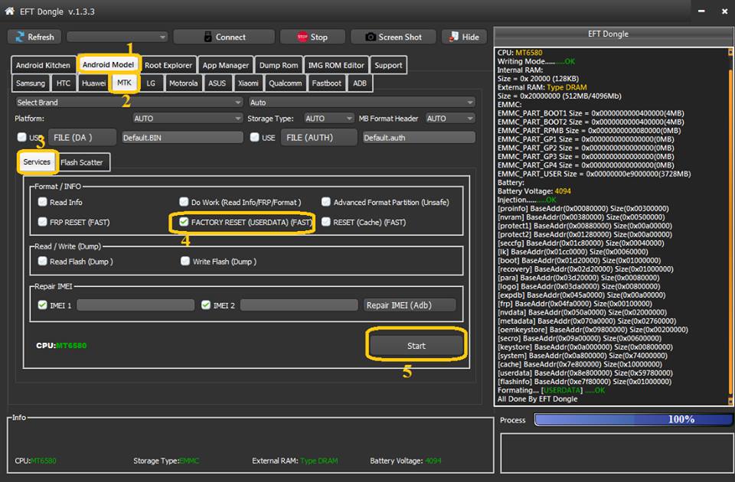This screenshot has width=735, height=482.
Task: Select the Samsung brand tab
Action: [x=31, y=83]
